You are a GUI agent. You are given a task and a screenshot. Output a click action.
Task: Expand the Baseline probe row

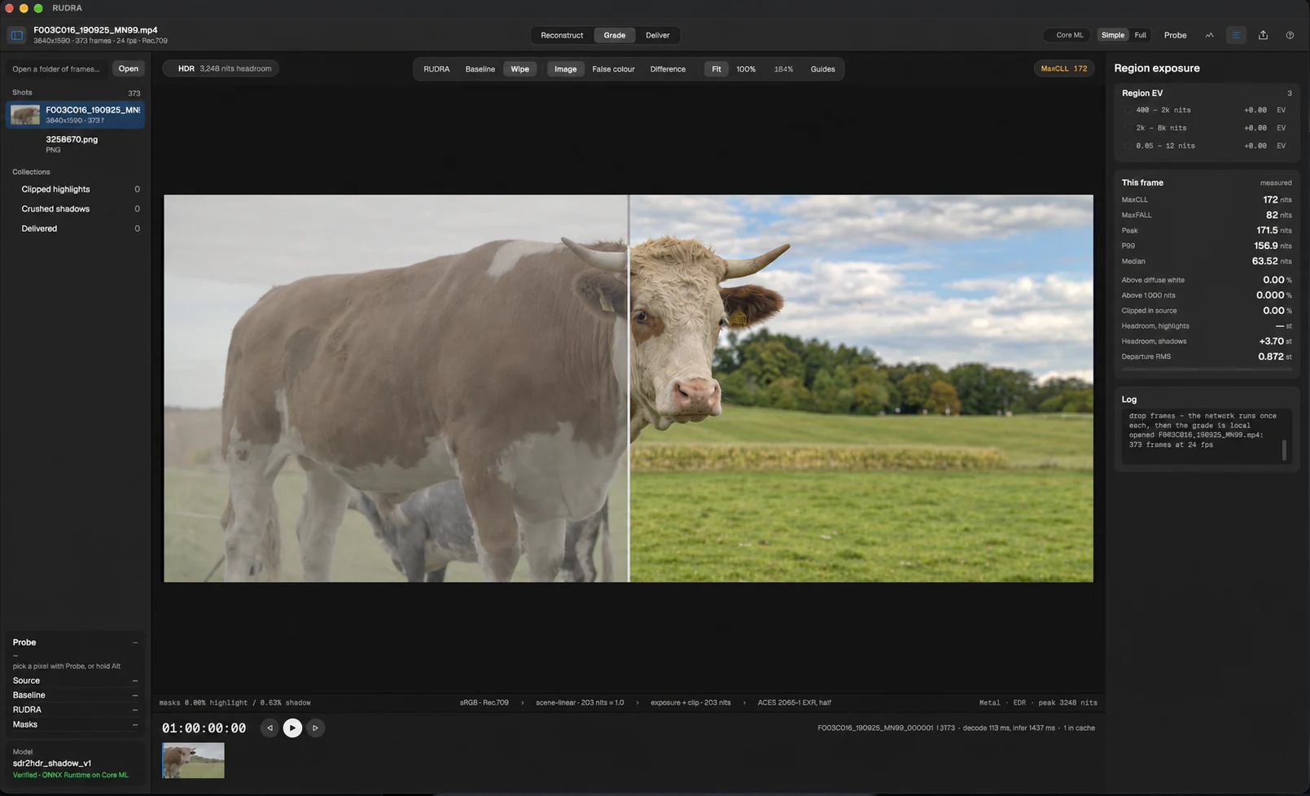coord(76,695)
